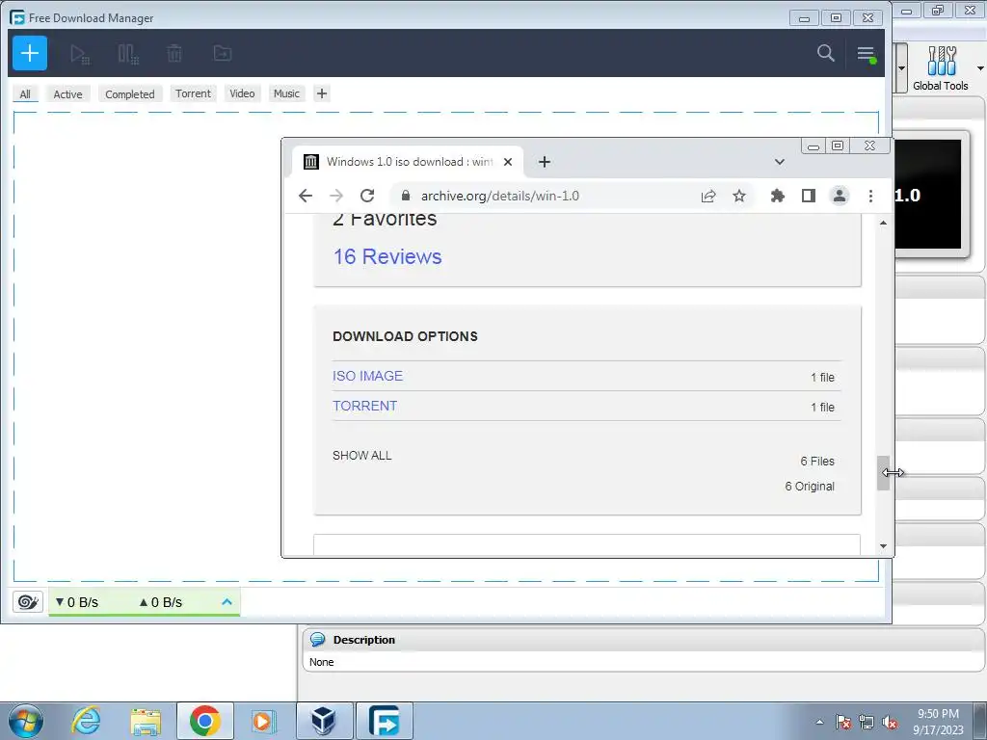
Task: Click the page scroll up arrow
Action: coord(883,223)
